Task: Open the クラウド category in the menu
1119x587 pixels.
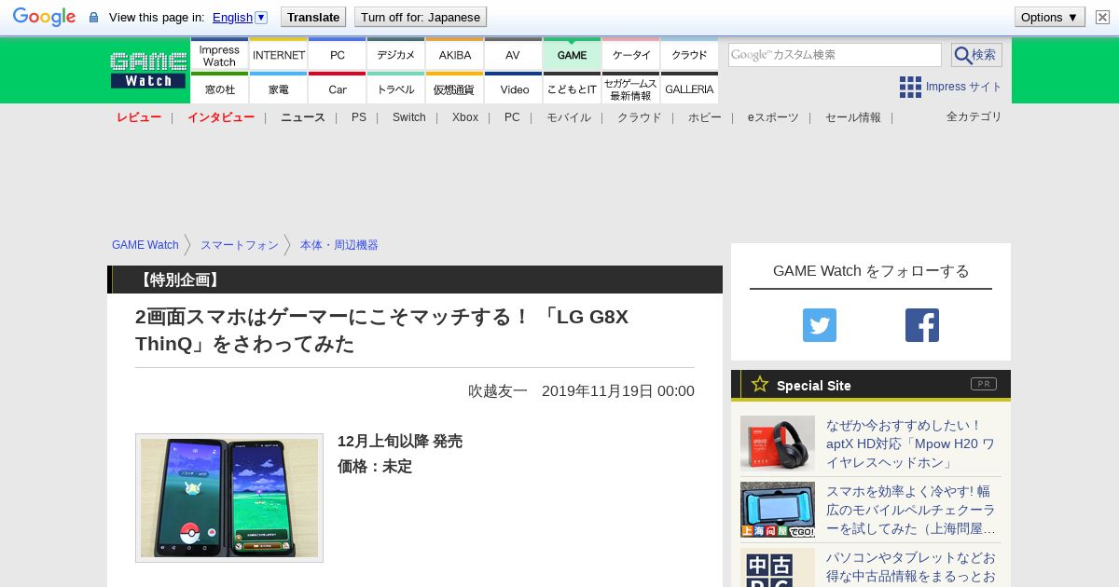Action: [640, 117]
